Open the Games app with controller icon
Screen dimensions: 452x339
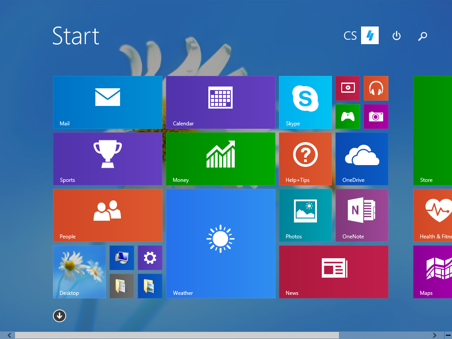pyautogui.click(x=347, y=117)
